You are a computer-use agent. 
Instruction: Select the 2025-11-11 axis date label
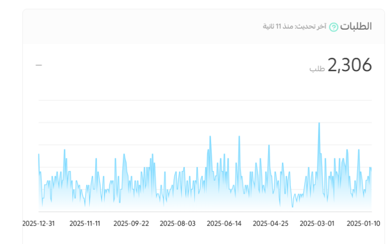click(x=85, y=224)
